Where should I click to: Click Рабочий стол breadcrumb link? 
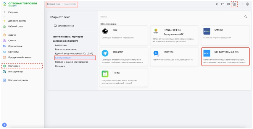(x=53, y=4)
